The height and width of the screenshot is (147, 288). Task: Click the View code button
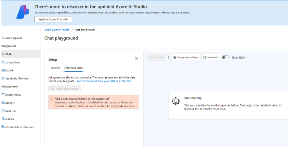click(x=210, y=57)
